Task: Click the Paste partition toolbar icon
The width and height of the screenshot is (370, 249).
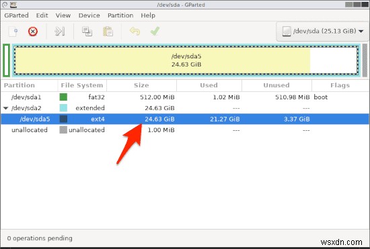Action: tap(108, 32)
